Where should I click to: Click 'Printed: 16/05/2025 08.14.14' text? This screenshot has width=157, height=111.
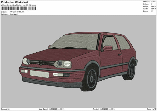tap(104, 109)
